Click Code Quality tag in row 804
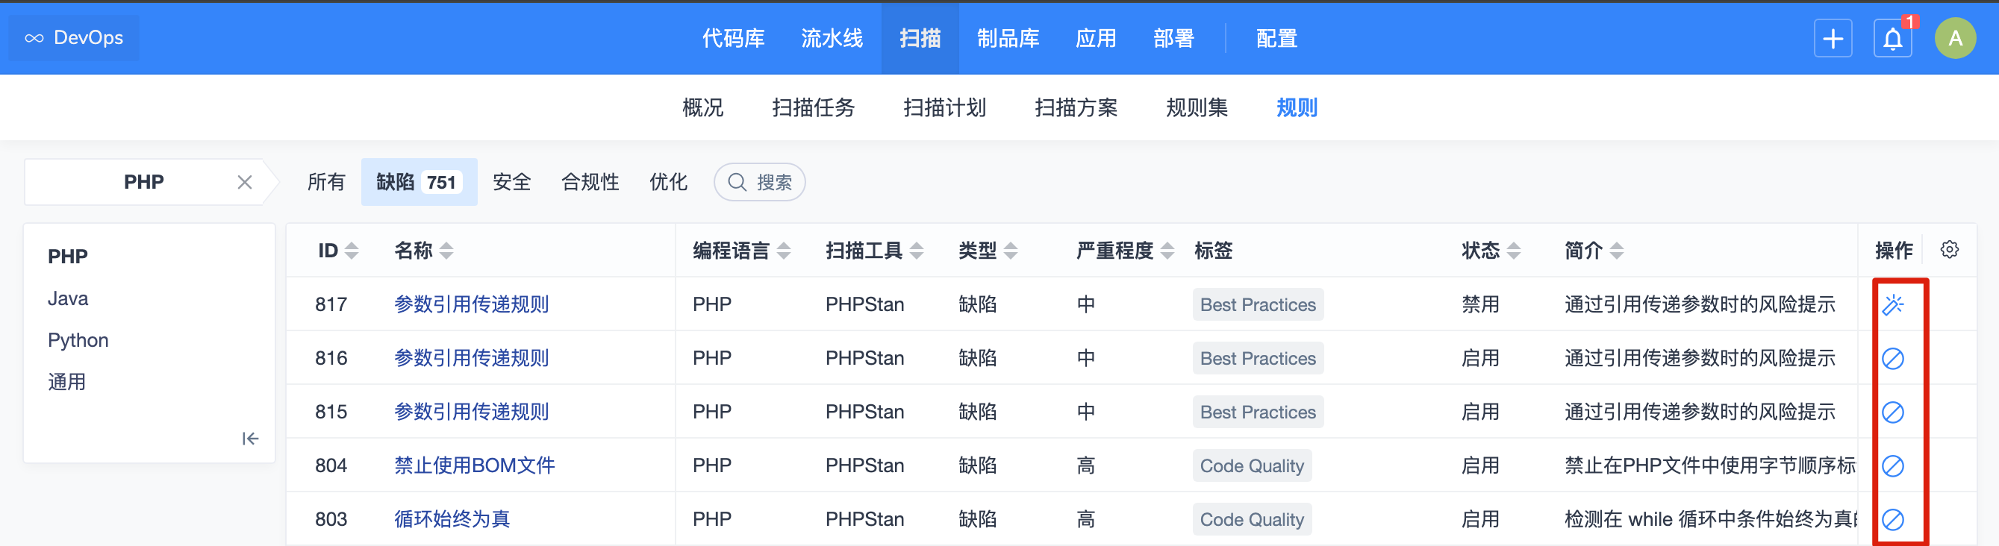Screen dimensions: 1999x546 pyautogui.click(x=1252, y=465)
